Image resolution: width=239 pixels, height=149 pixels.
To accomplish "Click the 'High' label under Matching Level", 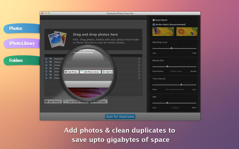I will coord(194,53).
